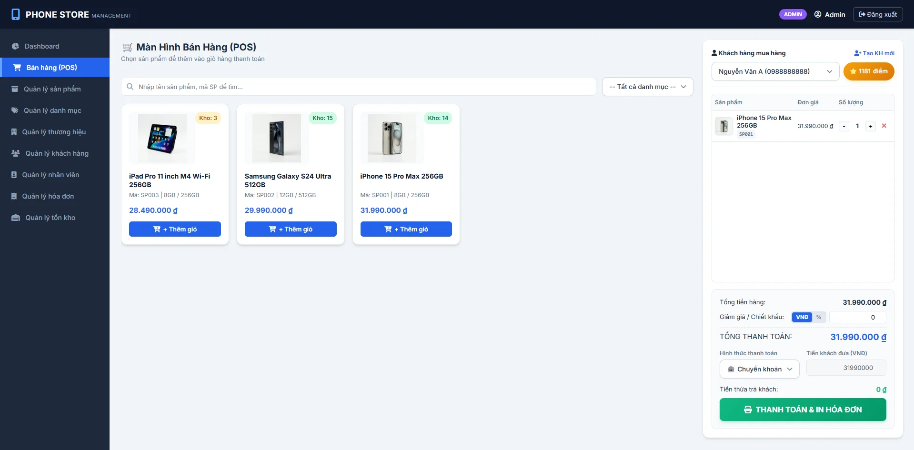
Task: Click the phone logo icon in header
Action: (16, 14)
